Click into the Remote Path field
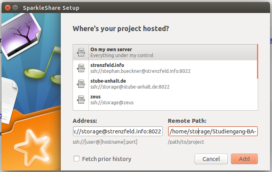The width and height of the screenshot is (272, 172). pos(213,131)
